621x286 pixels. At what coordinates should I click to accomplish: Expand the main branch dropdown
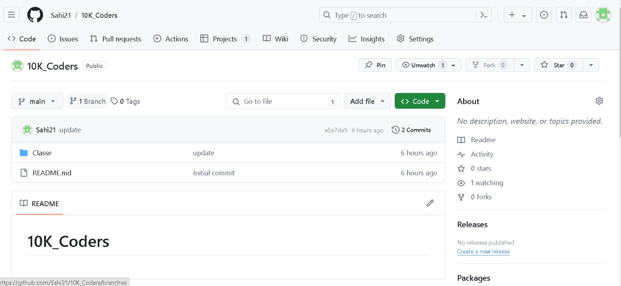coord(37,101)
